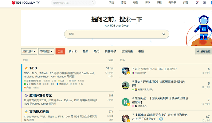
Task: Open the 应用开发者专区 category link
Action: tap(41, 96)
